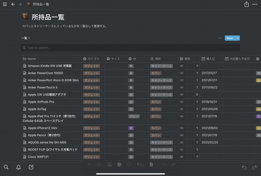Click the Type to search input field
Image resolution: width=261 pixels, height=176 pixels.
(x=130, y=48)
